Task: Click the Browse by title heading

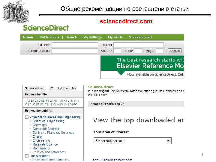Action: point(36,94)
